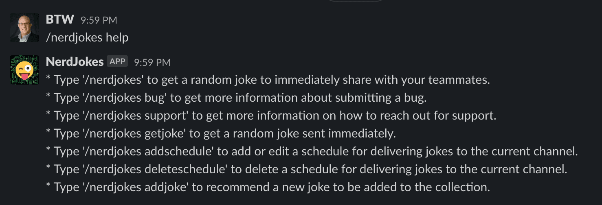Click the timestamp on BTW's message
Screen dimensions: 602x205
coord(99,20)
